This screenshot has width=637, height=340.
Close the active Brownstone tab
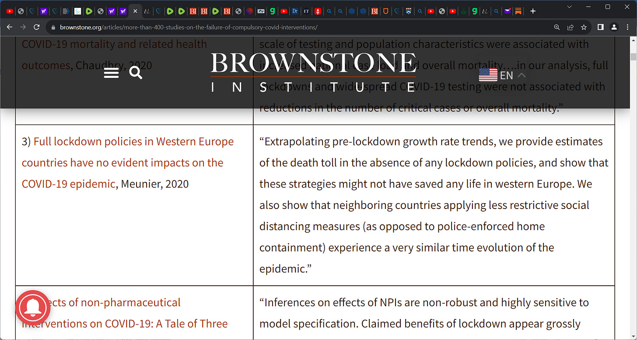(x=135, y=11)
